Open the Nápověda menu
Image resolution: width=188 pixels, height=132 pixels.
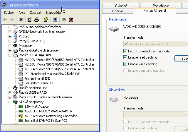point(53,13)
